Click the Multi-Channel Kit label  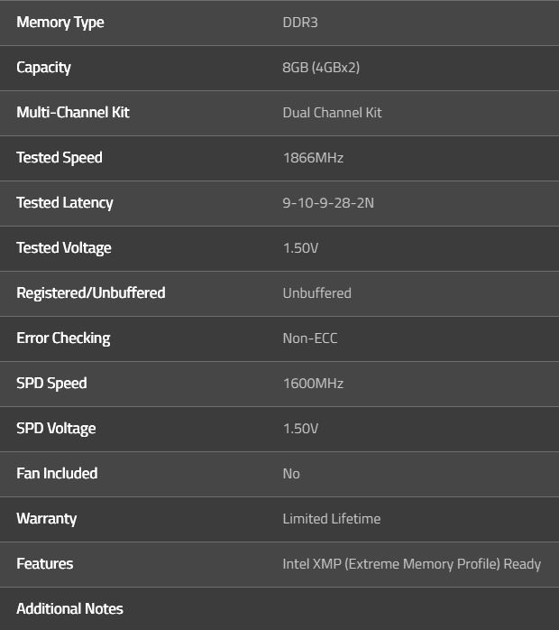tap(73, 113)
